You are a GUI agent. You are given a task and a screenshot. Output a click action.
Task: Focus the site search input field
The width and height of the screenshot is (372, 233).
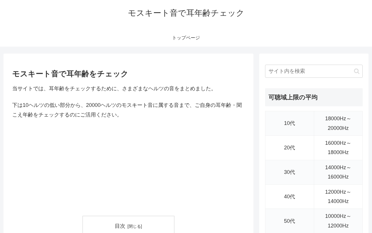pyautogui.click(x=314, y=71)
